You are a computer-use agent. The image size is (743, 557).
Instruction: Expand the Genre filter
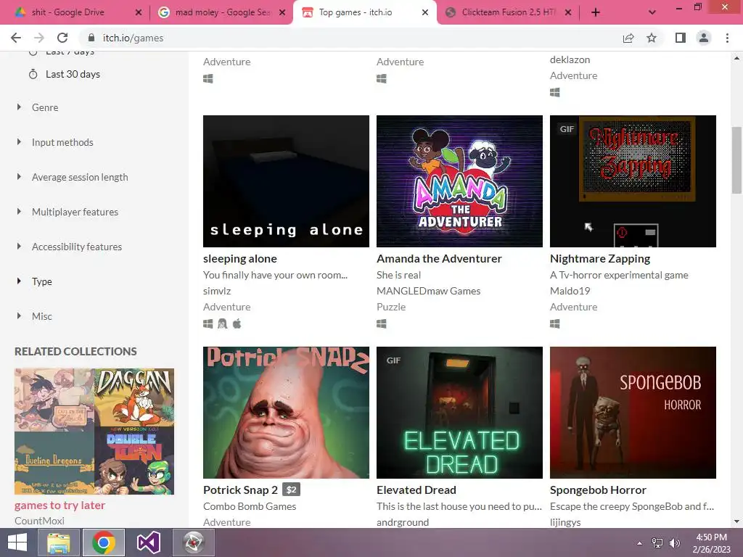pos(45,107)
